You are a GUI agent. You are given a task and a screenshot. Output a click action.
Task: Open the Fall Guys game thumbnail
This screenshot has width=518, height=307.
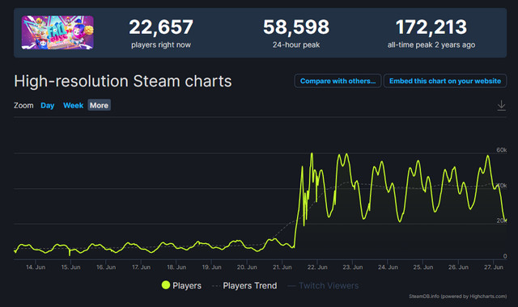[x=57, y=32]
